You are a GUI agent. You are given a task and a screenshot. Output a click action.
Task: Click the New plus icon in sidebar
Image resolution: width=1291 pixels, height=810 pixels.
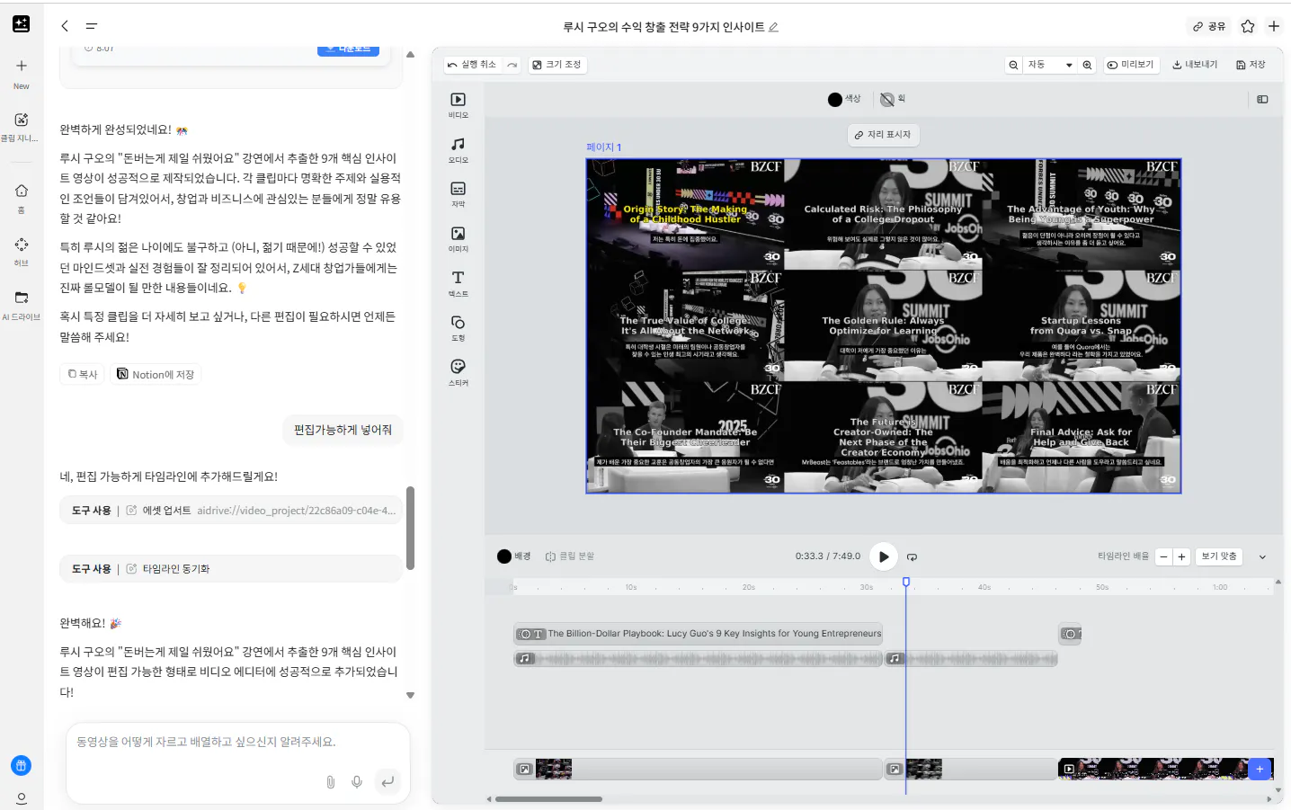click(22, 66)
